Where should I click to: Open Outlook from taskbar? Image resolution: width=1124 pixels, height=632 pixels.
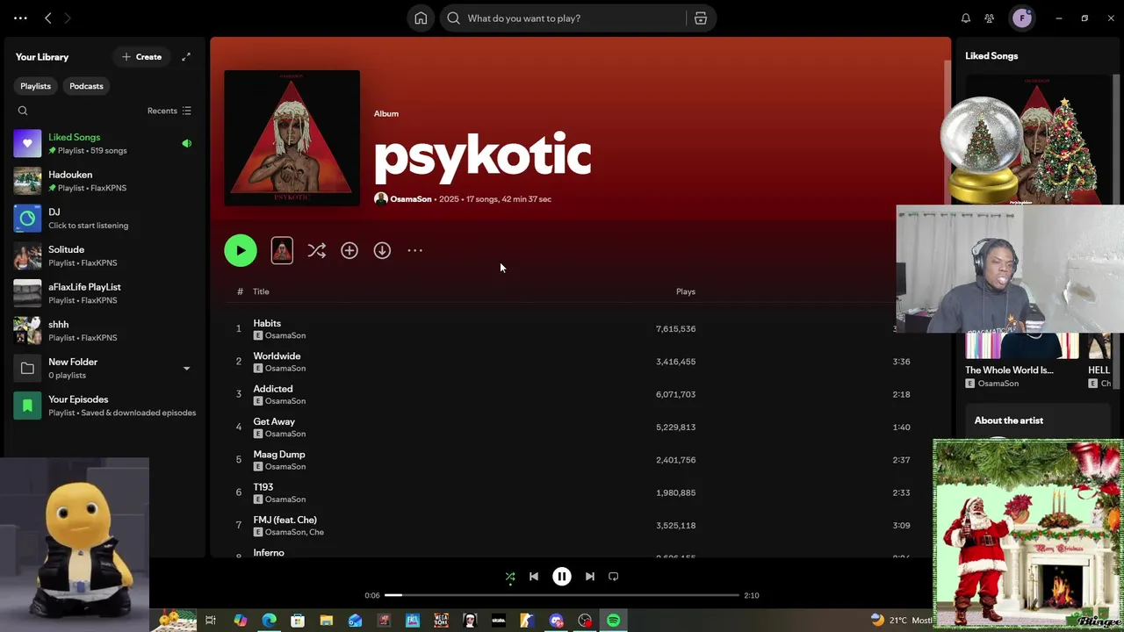coord(355,621)
